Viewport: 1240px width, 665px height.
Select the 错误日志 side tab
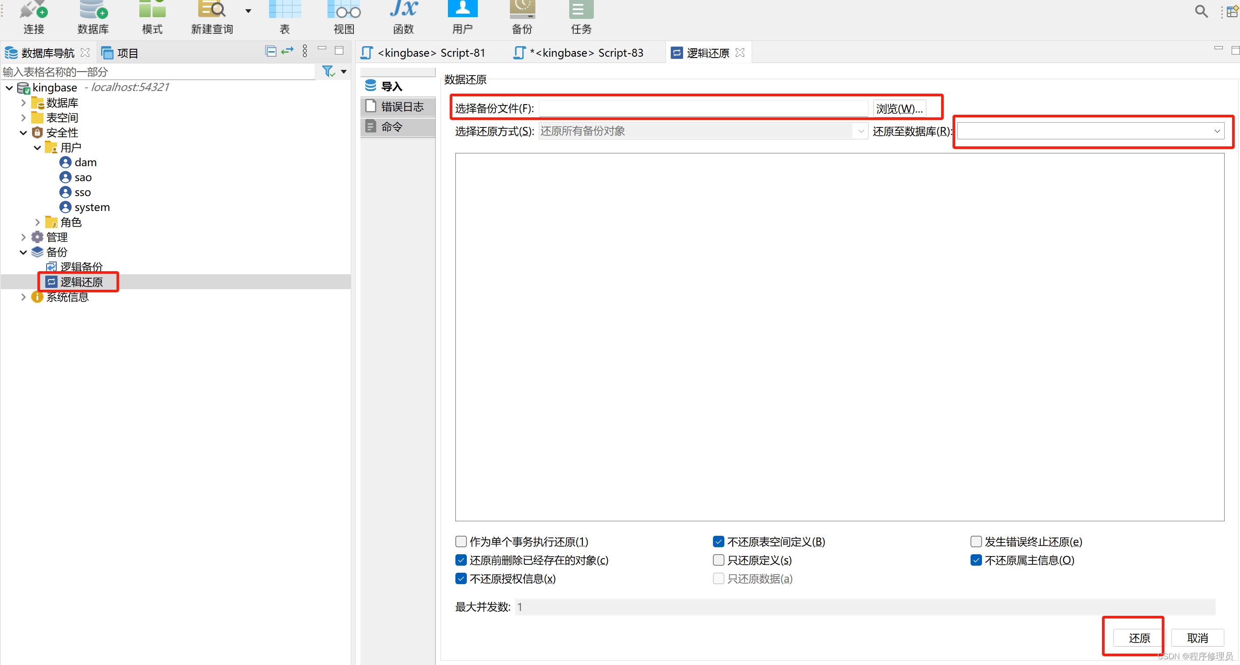pos(399,106)
